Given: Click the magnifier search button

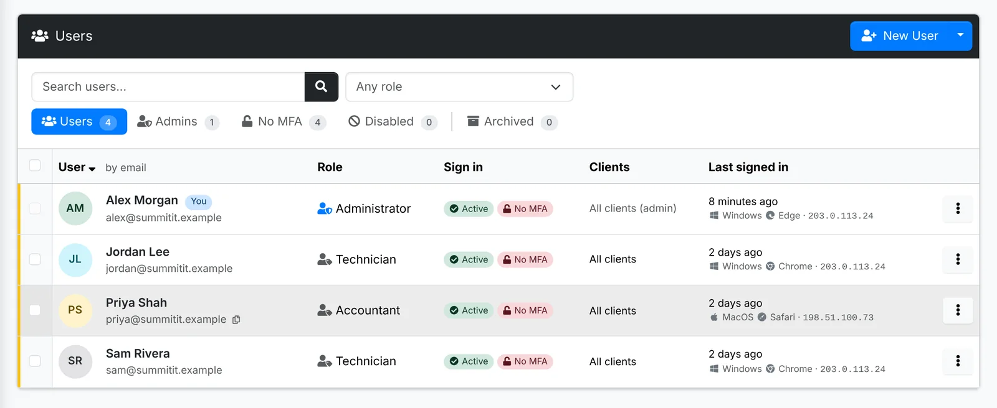Looking at the screenshot, I should coord(321,86).
